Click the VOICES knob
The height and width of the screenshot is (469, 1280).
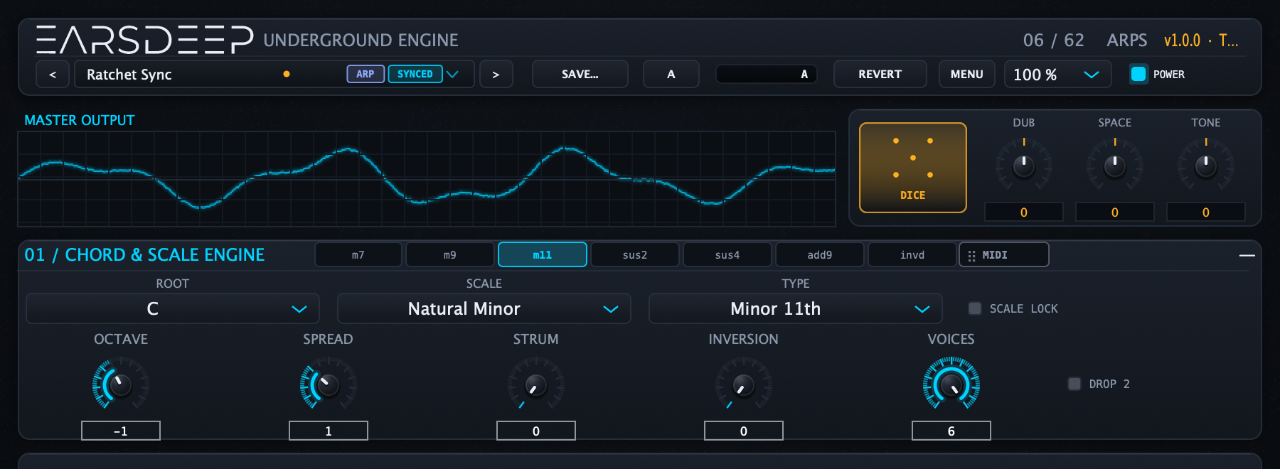tap(951, 384)
